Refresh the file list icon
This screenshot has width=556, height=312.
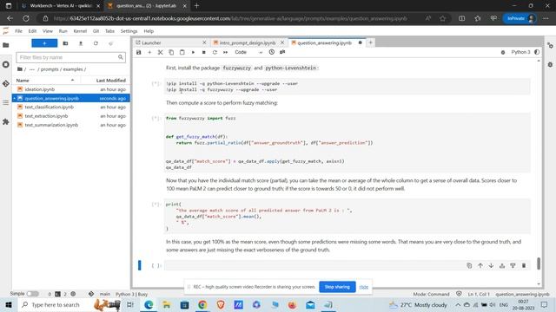[x=96, y=43]
